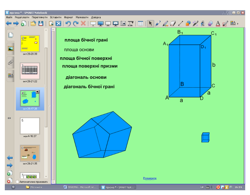Open dropdown arrow on page 4 thumbnail
Screen dimensions: 250x195
pyautogui.click(x=38, y=92)
